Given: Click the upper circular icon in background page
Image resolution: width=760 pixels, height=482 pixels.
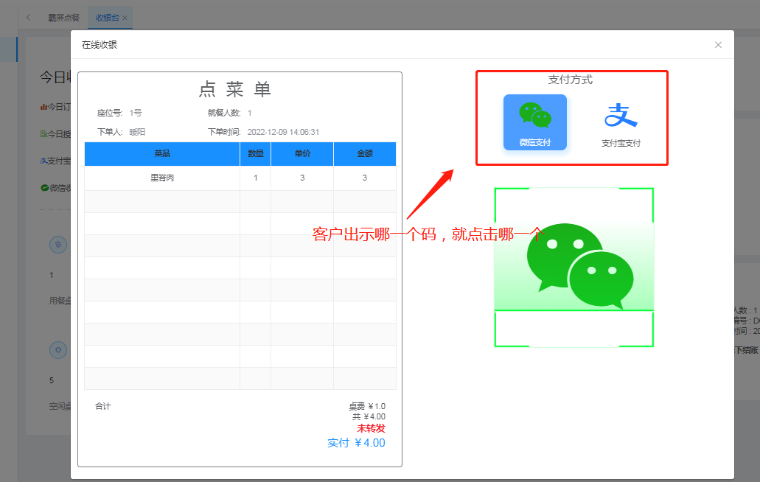Looking at the screenshot, I should click(x=58, y=245).
